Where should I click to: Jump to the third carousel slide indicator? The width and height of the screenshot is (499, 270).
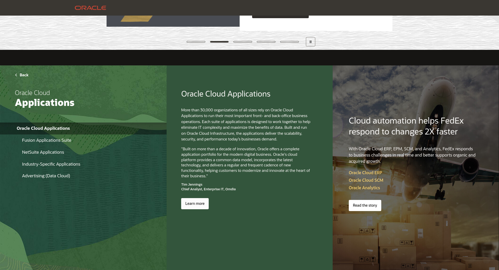(243, 42)
